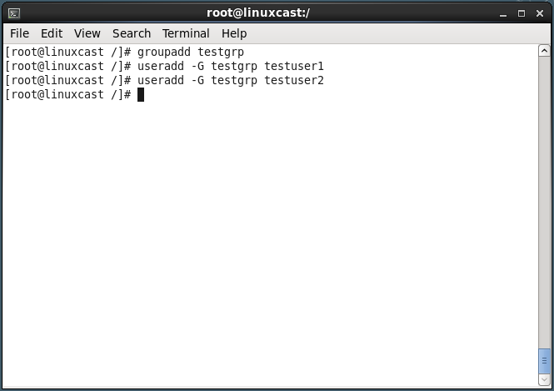Image resolution: width=554 pixels, height=391 pixels.
Task: Close the root@linuxcast terminal window
Action: pos(540,14)
